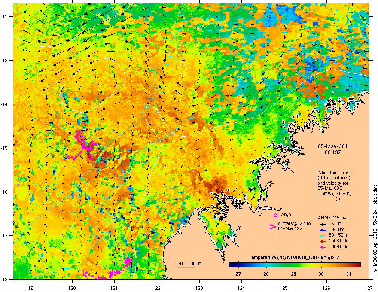Screen dimensions: 378x292
Task: Click the longitude axis label 120
Action: tap(72, 288)
